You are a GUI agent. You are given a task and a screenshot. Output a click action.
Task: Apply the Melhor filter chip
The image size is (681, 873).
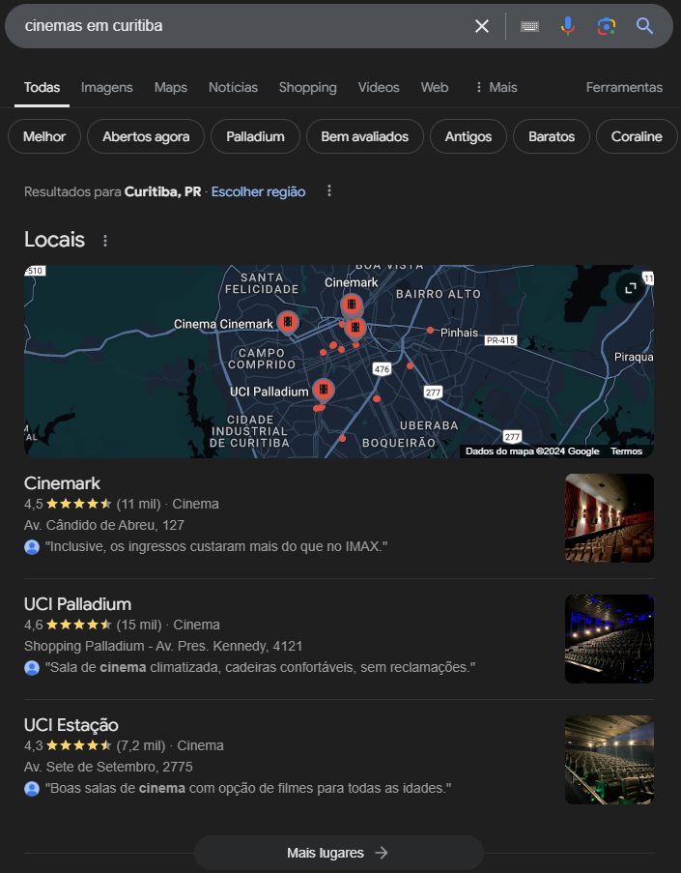pyautogui.click(x=44, y=136)
